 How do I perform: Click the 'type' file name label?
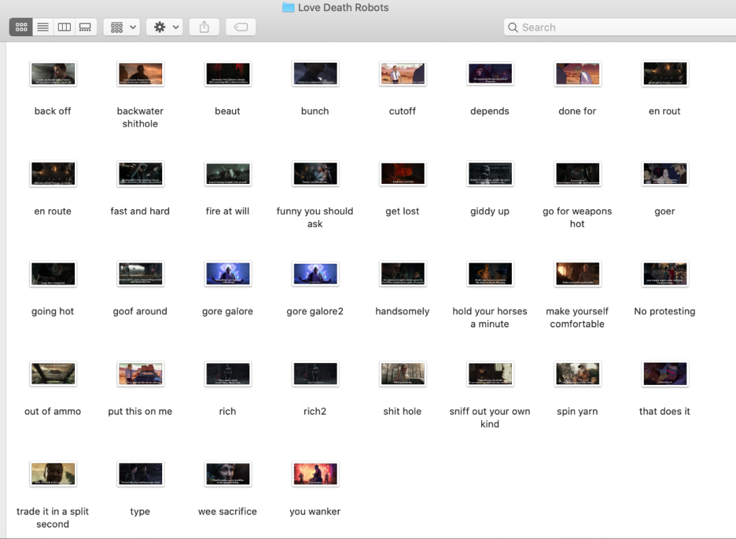[140, 512]
